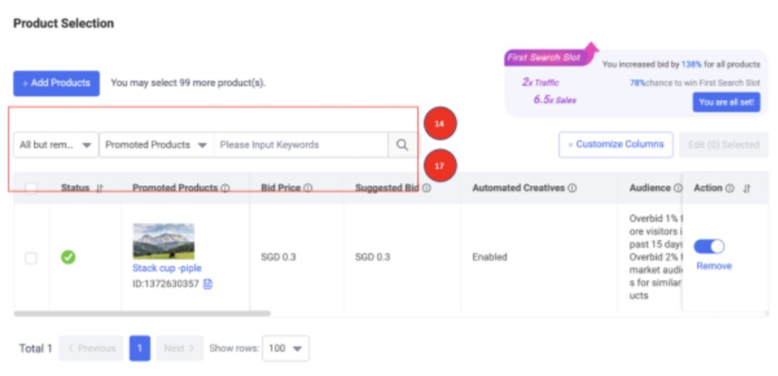Toggle the Action switch for Stack cup
Viewport: 778px width, 376px height.
[709, 246]
